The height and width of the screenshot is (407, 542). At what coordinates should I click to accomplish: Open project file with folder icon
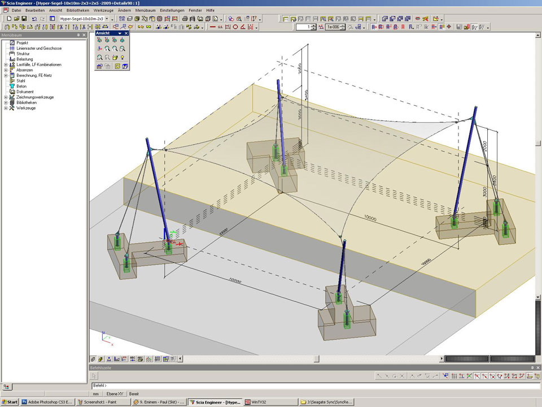[17, 19]
